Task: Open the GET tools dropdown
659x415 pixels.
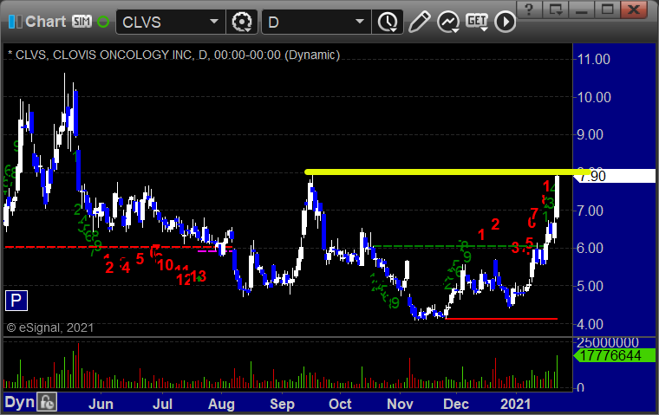Action: 477,22
